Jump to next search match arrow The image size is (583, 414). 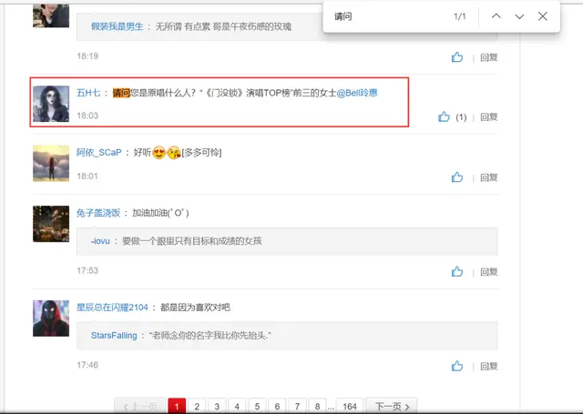click(519, 16)
